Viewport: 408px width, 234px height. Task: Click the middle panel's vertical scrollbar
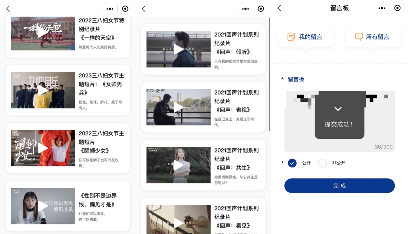coord(270,75)
